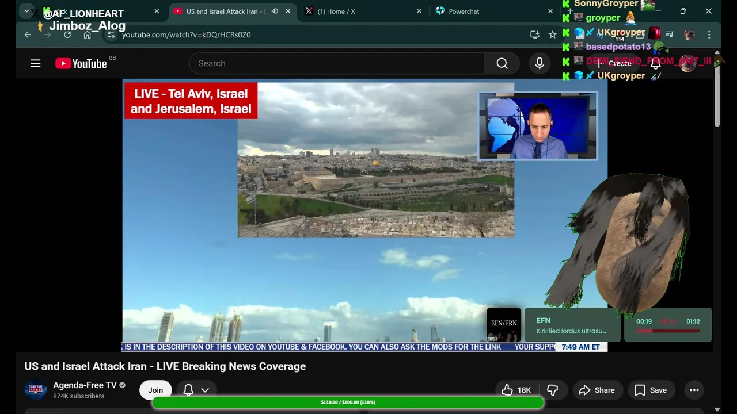Save the video with Save button

[x=651, y=390]
